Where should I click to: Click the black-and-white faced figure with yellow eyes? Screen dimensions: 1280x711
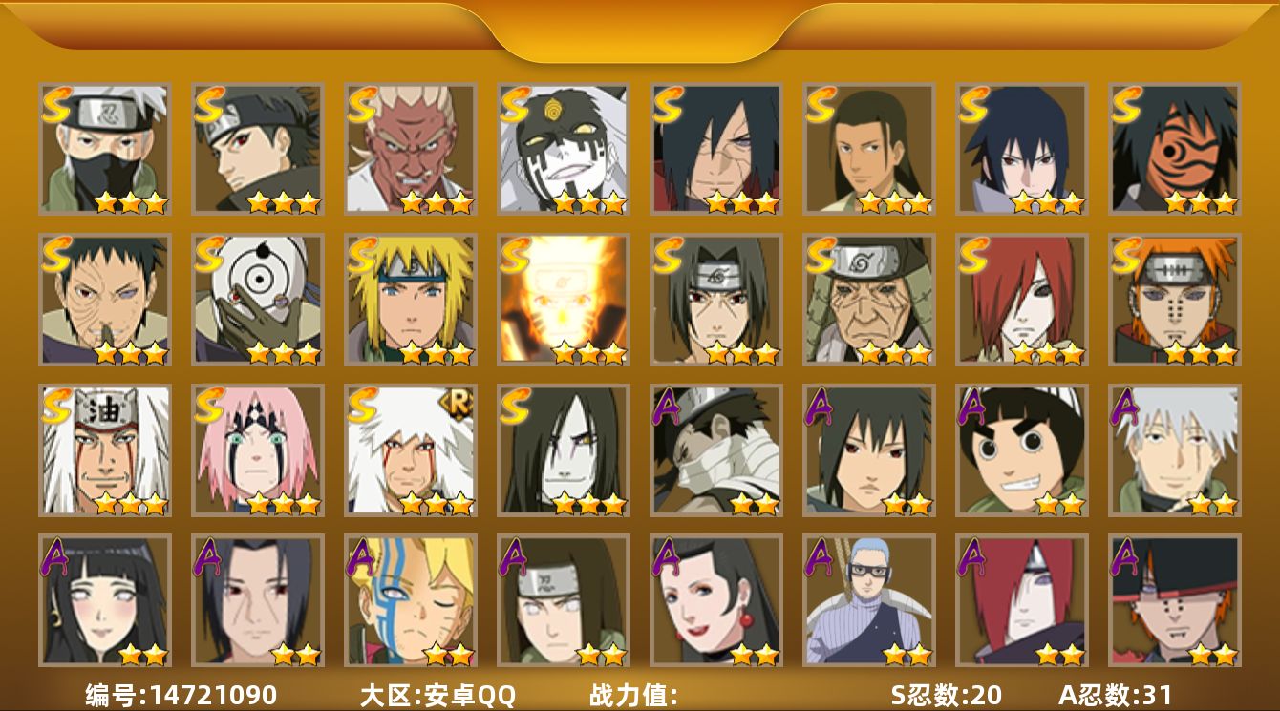click(564, 148)
